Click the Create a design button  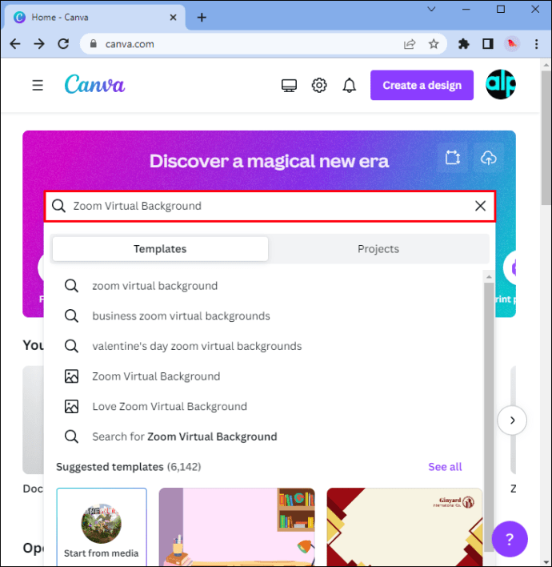click(x=422, y=86)
